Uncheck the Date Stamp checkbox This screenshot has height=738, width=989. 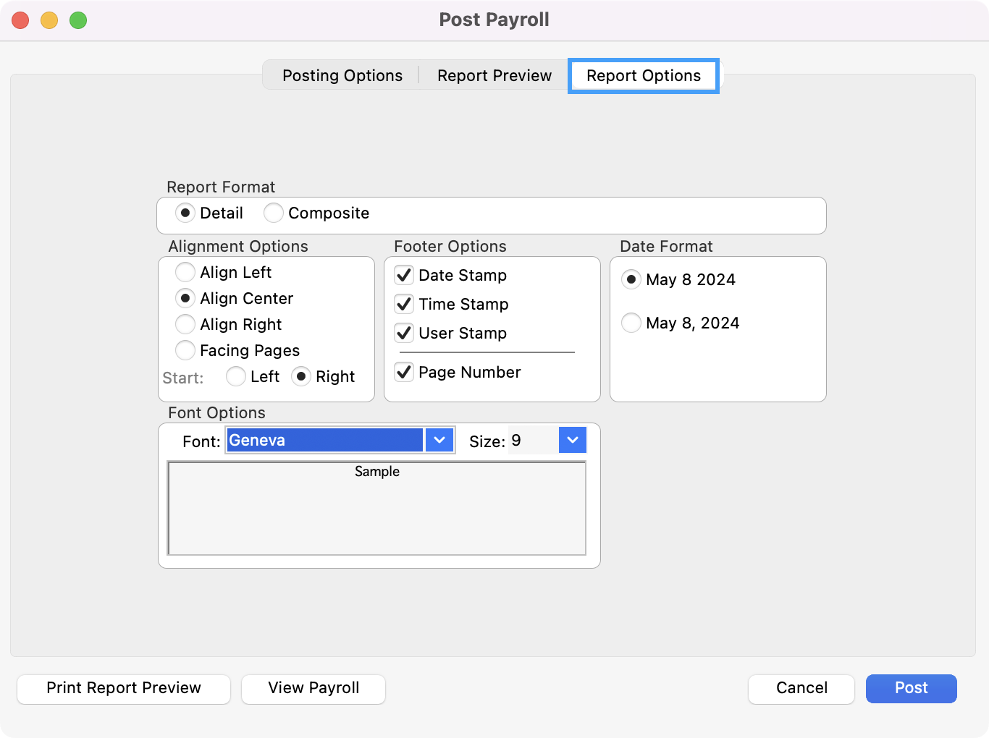pyautogui.click(x=404, y=275)
